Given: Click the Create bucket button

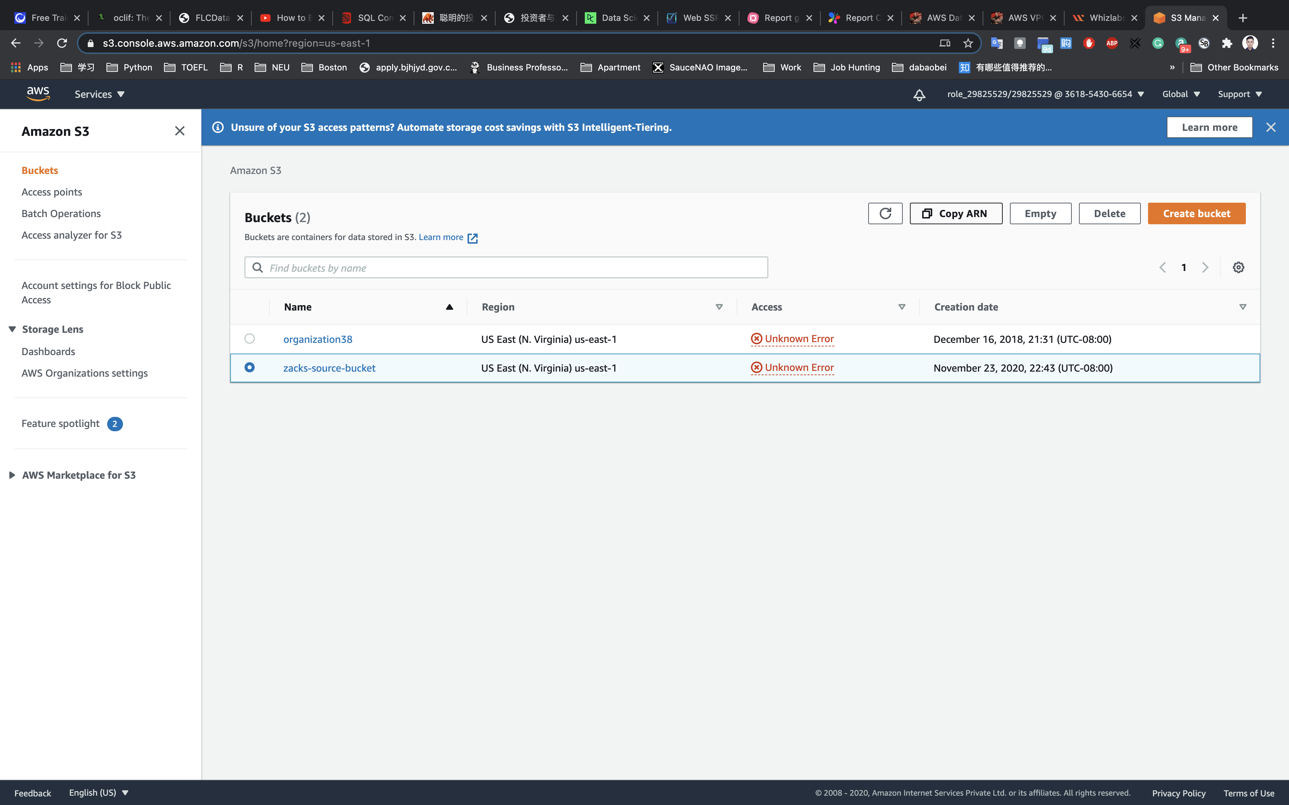Looking at the screenshot, I should (1196, 213).
